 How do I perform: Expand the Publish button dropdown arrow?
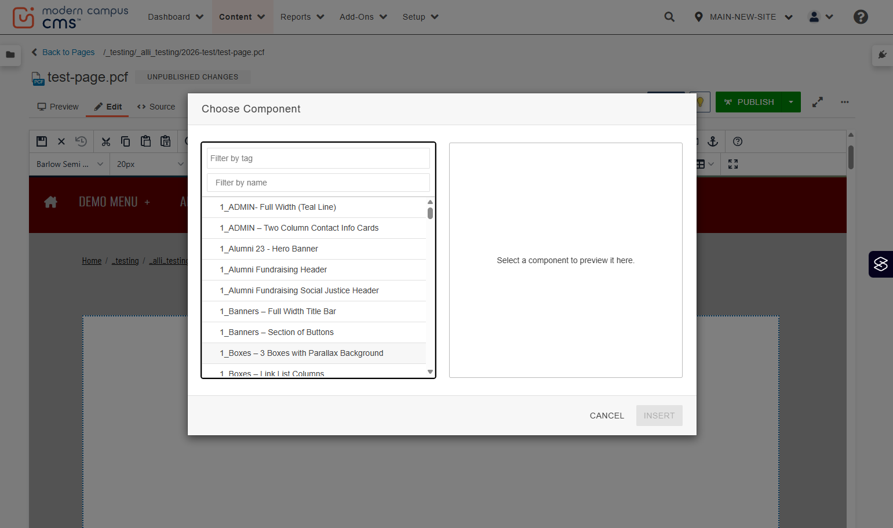(791, 102)
